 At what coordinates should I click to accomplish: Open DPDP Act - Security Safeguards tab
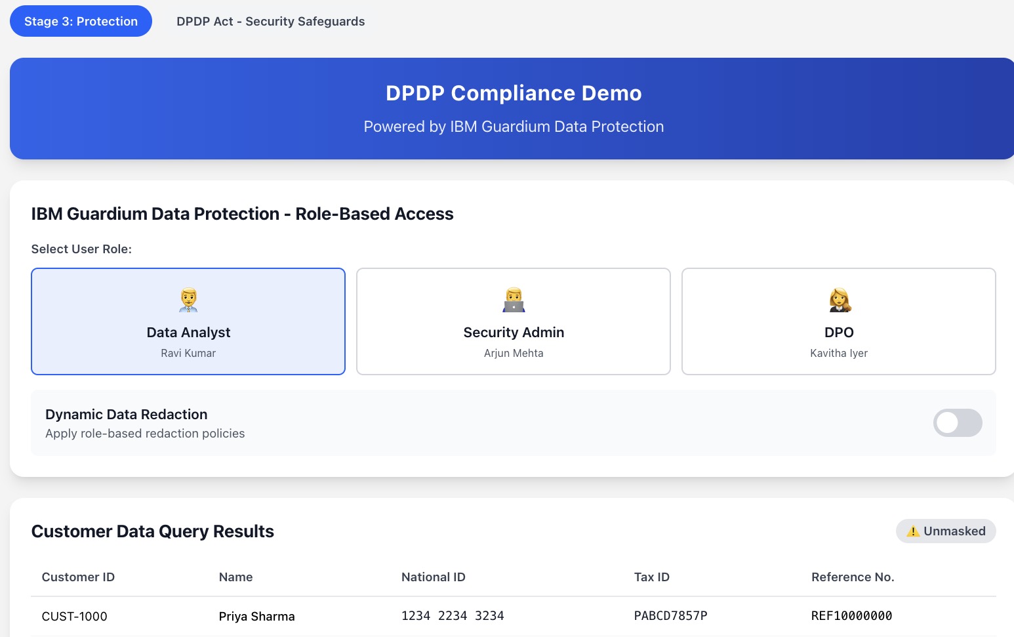[270, 22]
